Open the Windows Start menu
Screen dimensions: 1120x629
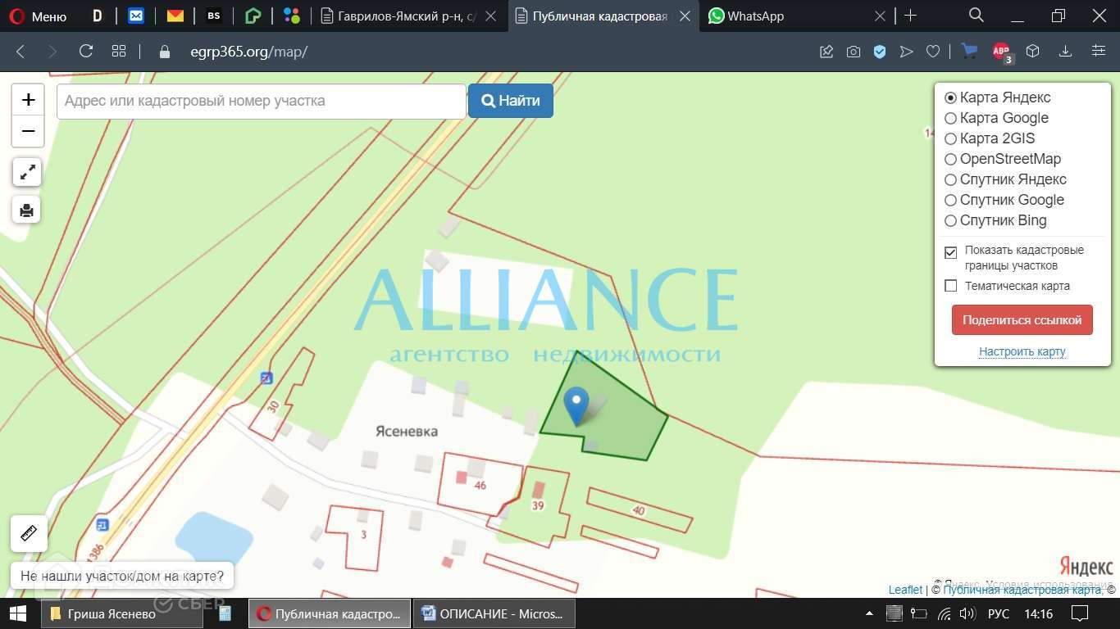18,613
